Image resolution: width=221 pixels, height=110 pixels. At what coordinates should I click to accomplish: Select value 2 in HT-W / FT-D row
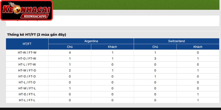(70, 70)
